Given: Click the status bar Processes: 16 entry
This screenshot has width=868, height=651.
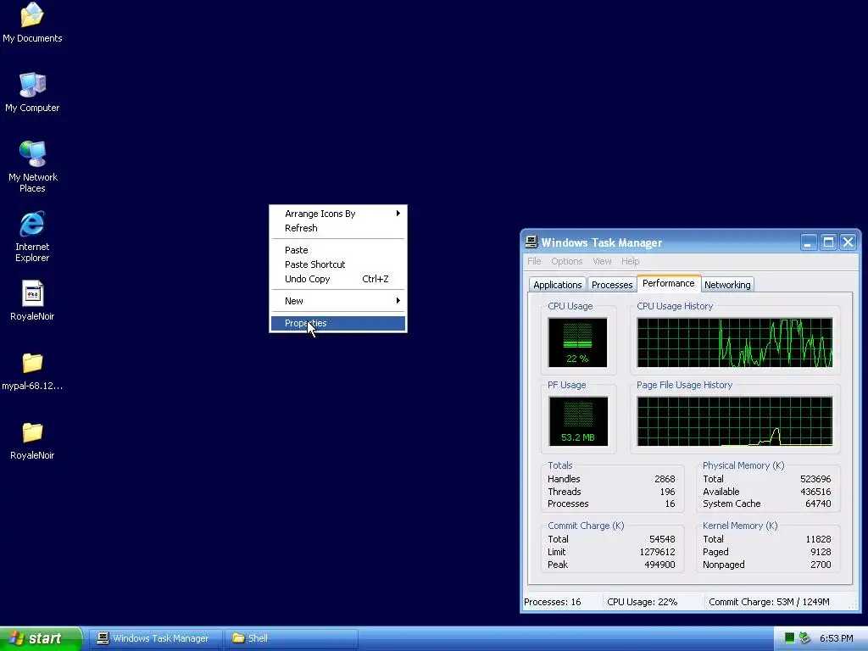Looking at the screenshot, I should pyautogui.click(x=553, y=602).
